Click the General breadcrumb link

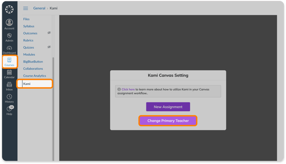coord(39,8)
